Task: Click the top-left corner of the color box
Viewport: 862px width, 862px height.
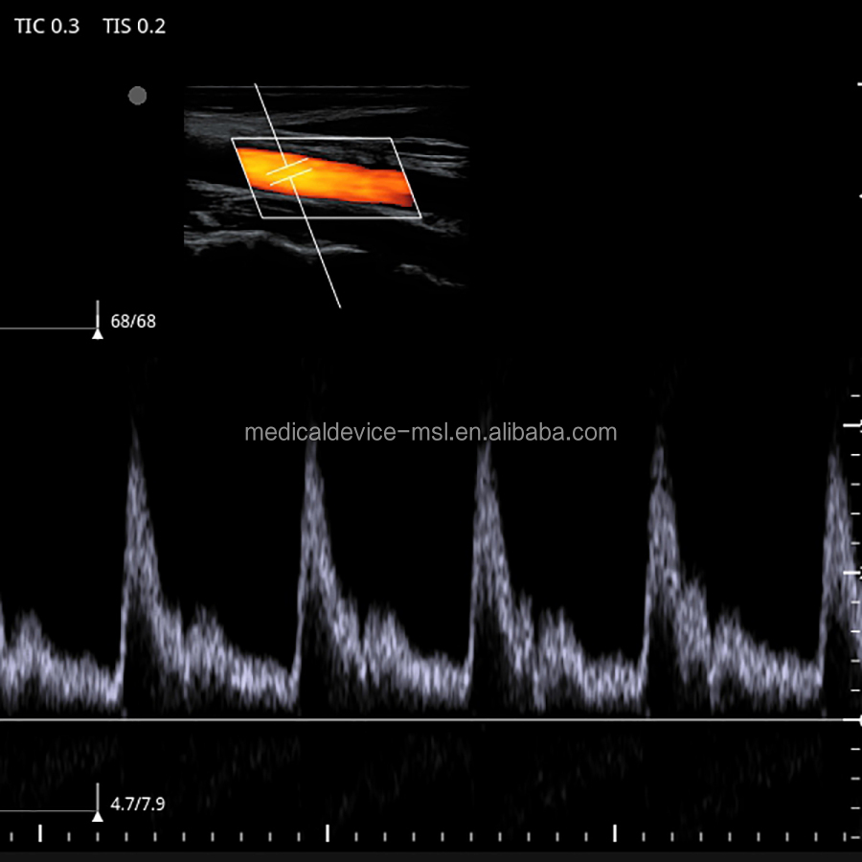Action: [233, 139]
